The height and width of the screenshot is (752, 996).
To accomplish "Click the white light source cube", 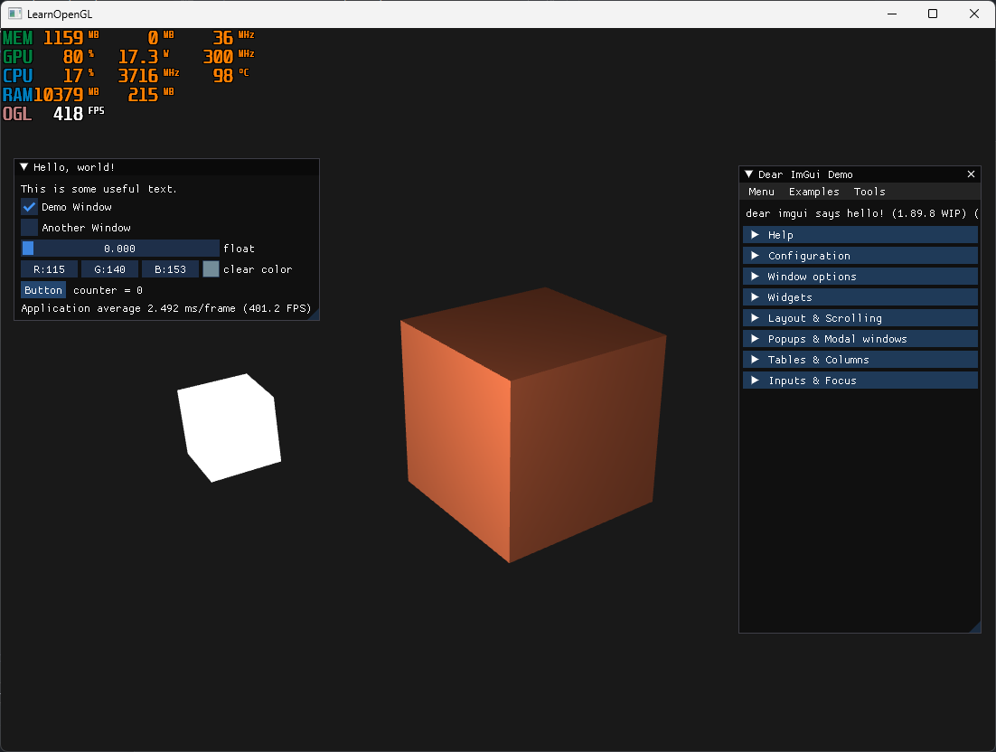I will point(230,427).
